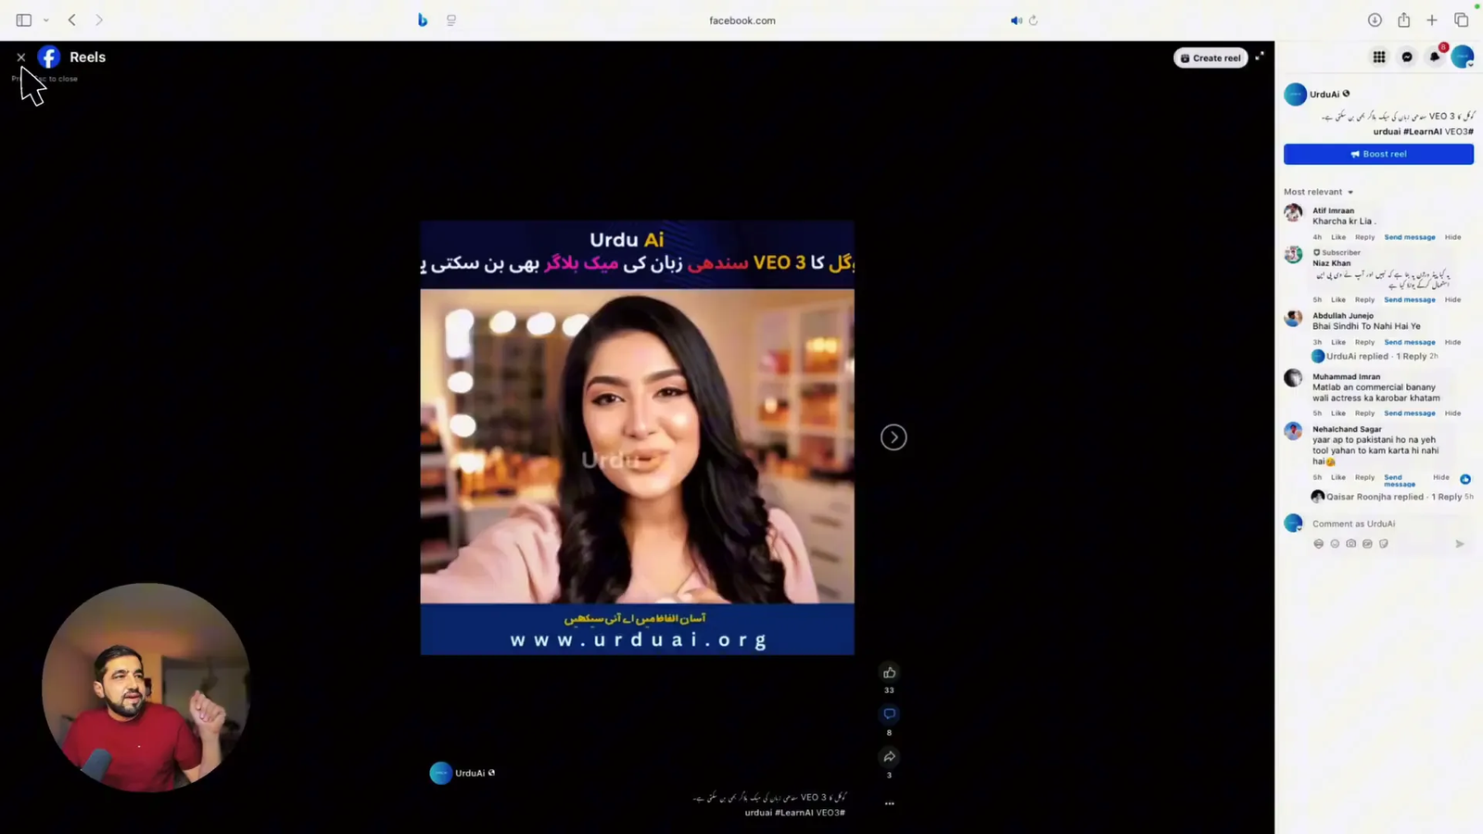The height and width of the screenshot is (834, 1483).
Task: Open notifications bell
Action: [x=1435, y=57]
